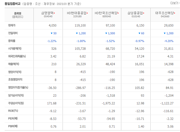Click the 외국인취득률(%) row label
The width and height of the screenshot is (180, 132).
click(17, 56)
